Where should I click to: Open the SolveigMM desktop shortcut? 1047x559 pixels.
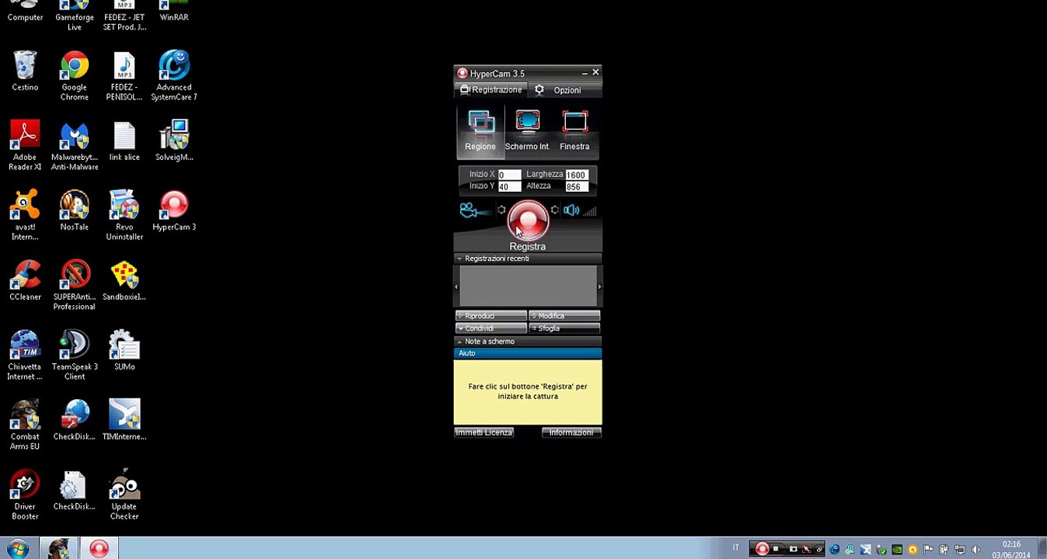pyautogui.click(x=174, y=141)
